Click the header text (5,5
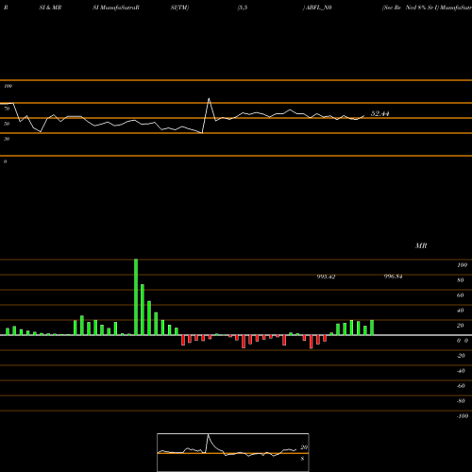This screenshot has width=472, height=472. tap(243, 8)
